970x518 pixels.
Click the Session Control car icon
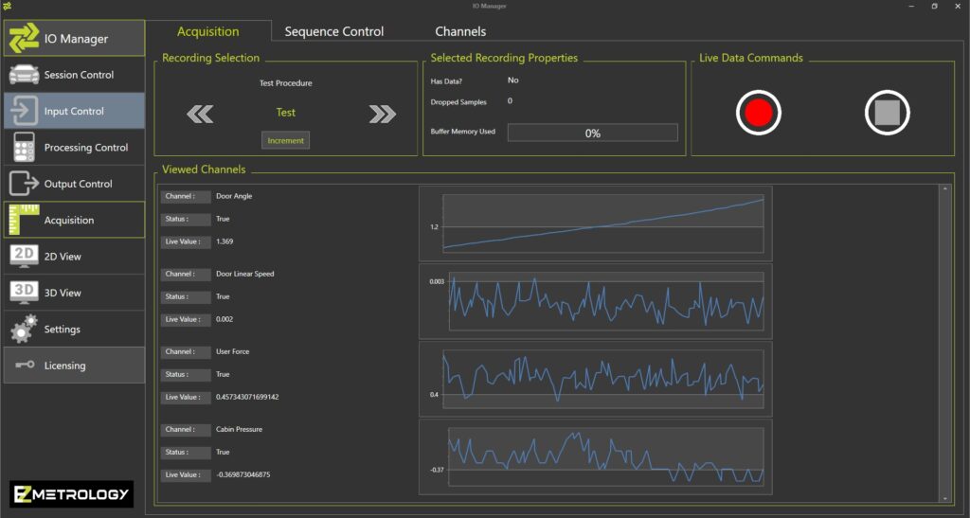pyautogui.click(x=24, y=75)
